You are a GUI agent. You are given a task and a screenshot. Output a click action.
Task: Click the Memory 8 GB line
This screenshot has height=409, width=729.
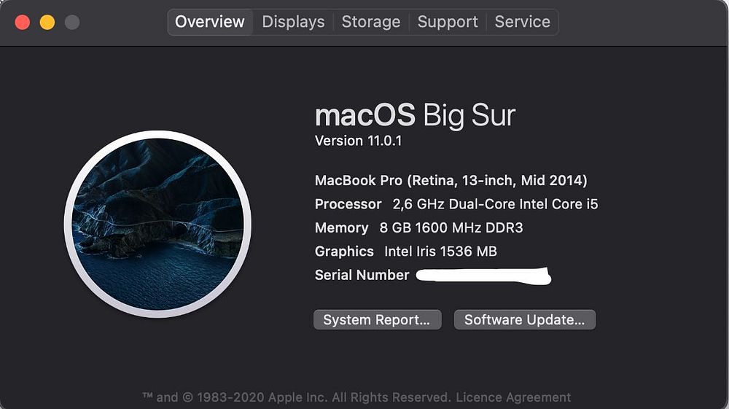coord(418,227)
